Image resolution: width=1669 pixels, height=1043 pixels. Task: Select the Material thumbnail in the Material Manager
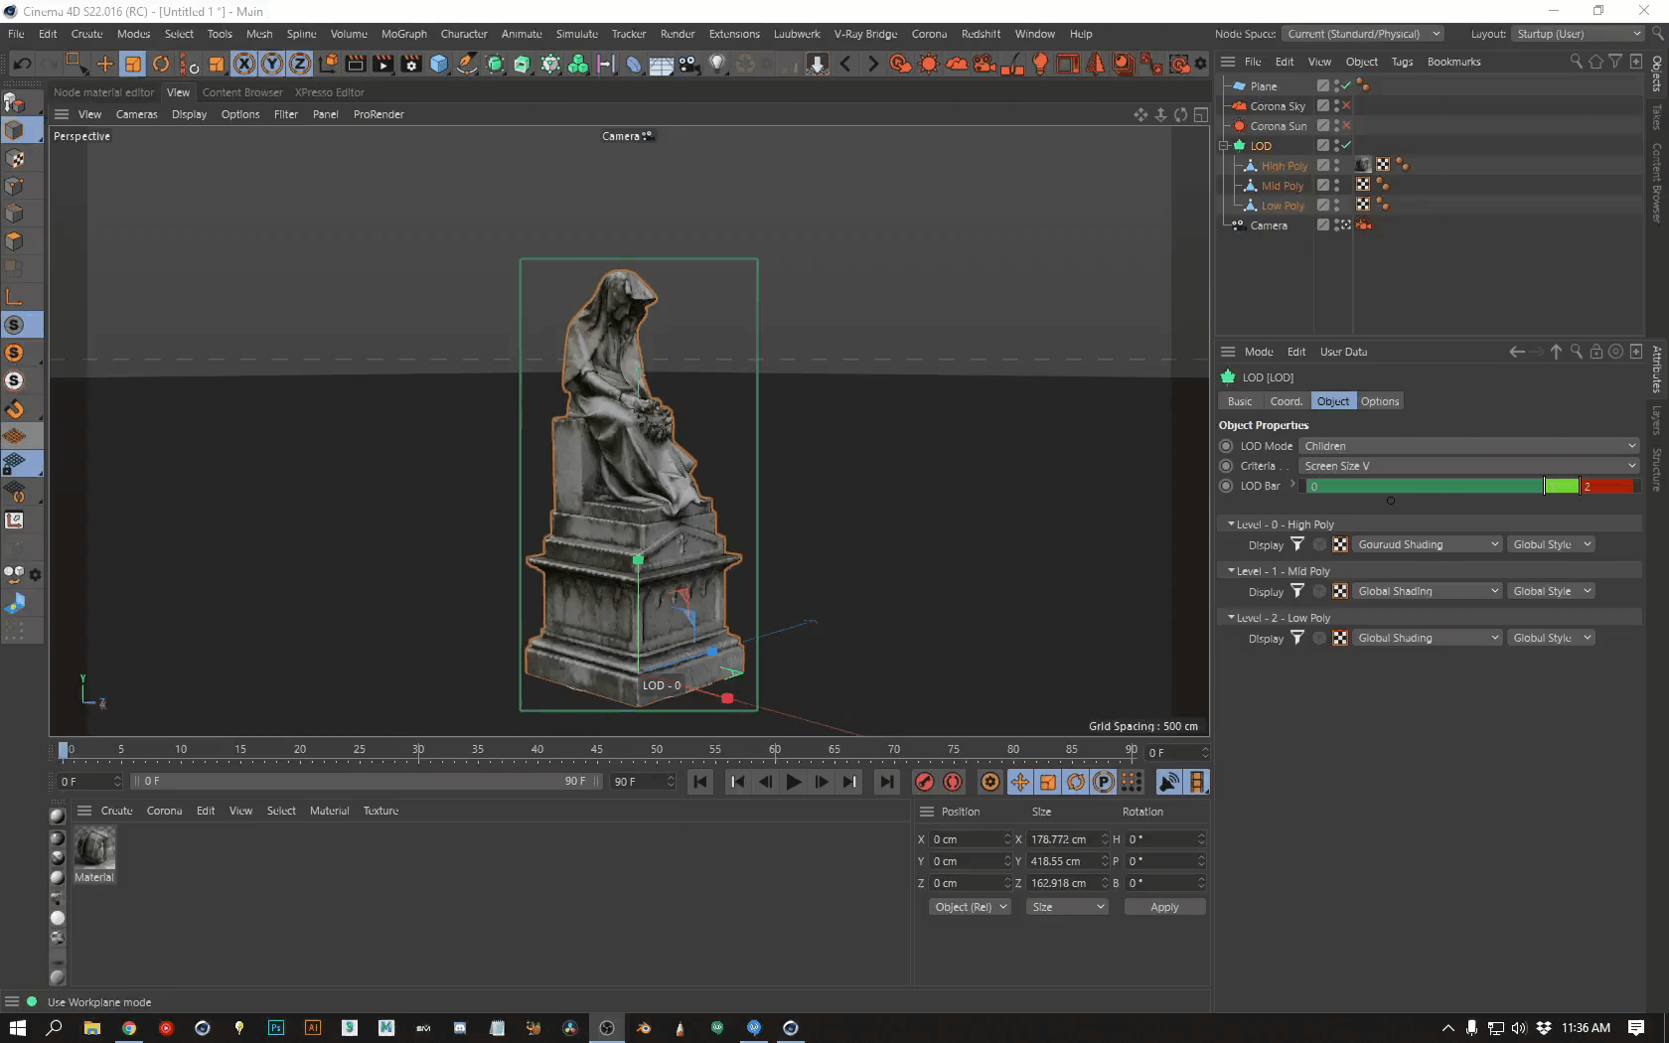pyautogui.click(x=94, y=848)
